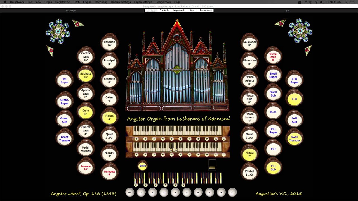The image size is (358, 201).
Task: Open the Controls tab
Action: click(164, 11)
